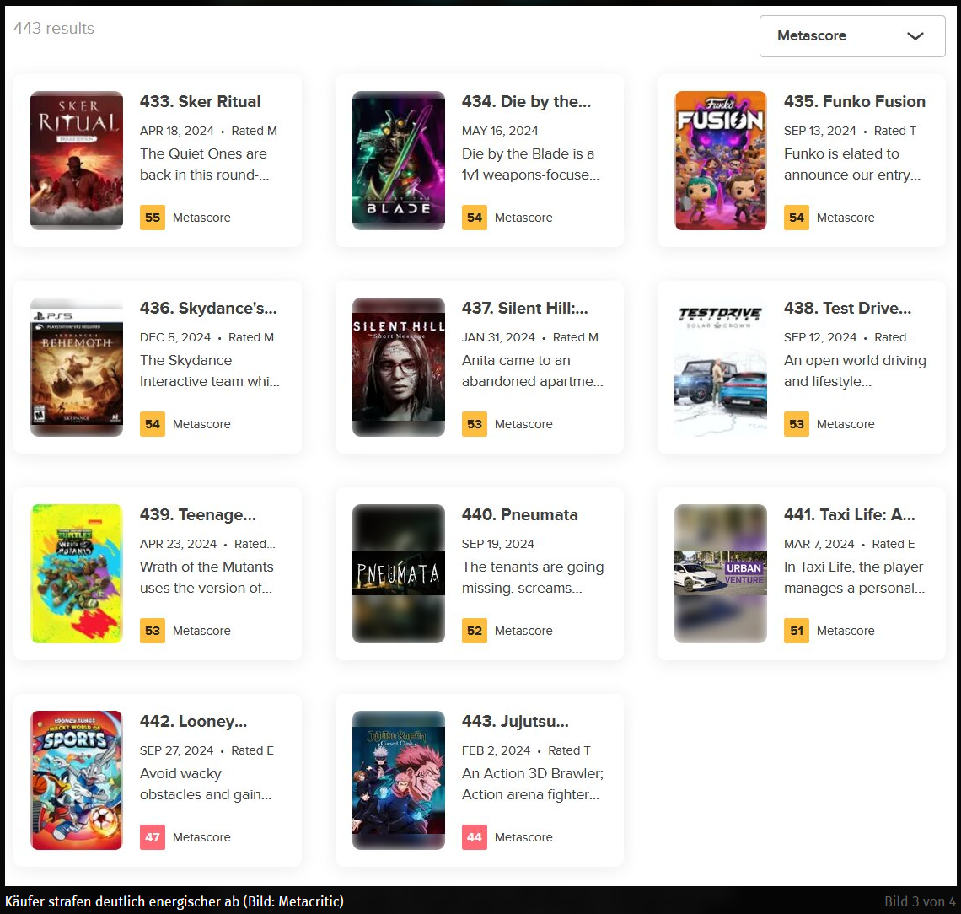Click the Looney Tunes Sports cover

pos(77,781)
